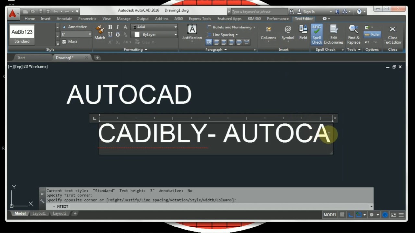Screen dimensions: 415x233
Task: Open command line customize wrench icon
Action: tap(42, 201)
